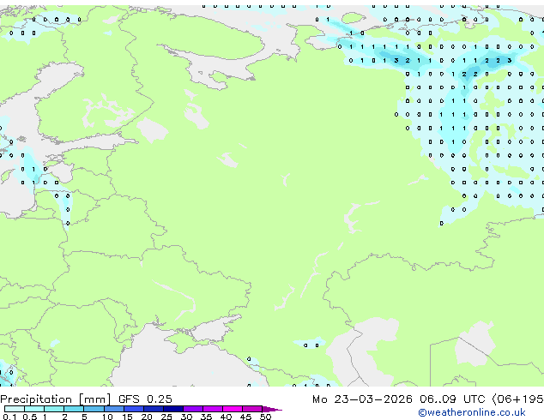Click the 30–35 mm purple swatch
Image resolution: width=544 pixels, height=420 pixels.
[x=193, y=409]
